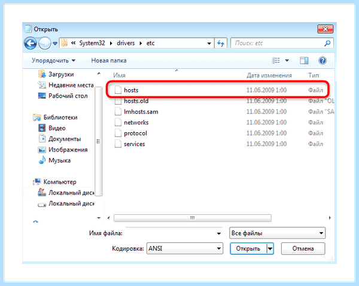Open the Упорядочить menu
Screen dimensions: 359x286
53,60
